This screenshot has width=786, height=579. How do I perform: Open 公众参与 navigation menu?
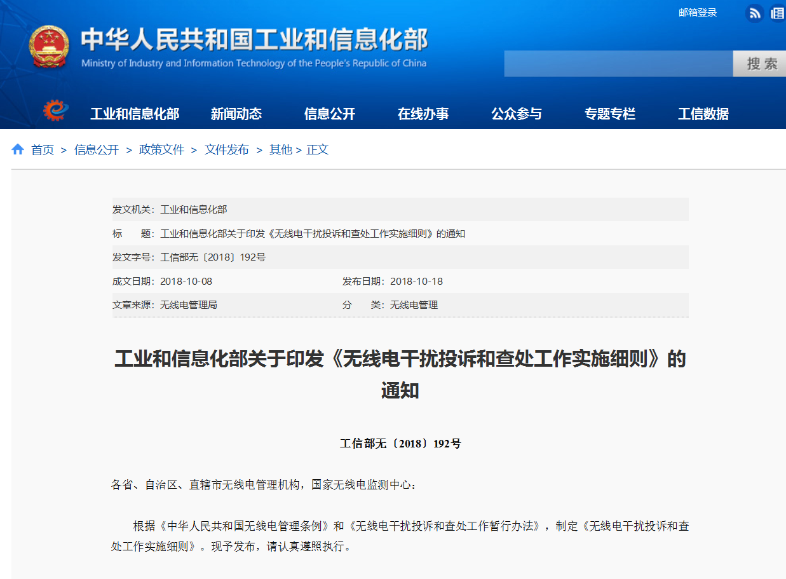(517, 114)
